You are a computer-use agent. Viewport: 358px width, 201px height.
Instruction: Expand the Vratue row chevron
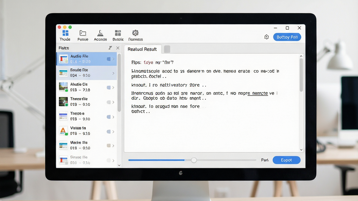113,132
